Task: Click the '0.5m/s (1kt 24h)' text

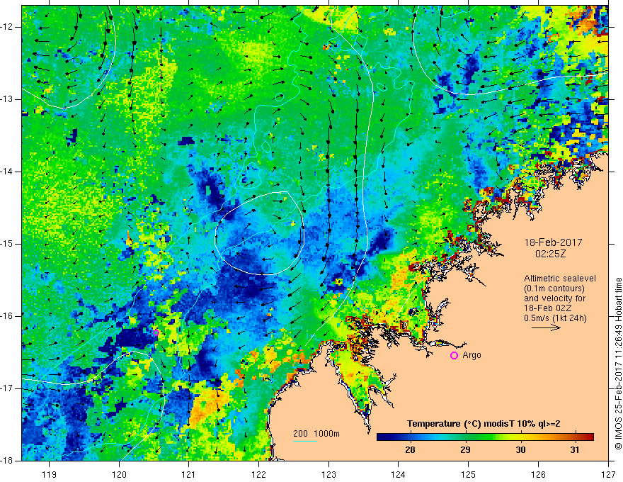Action: point(555,318)
